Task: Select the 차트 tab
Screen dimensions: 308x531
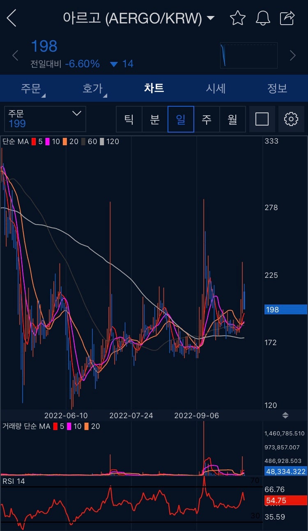Action: [x=154, y=88]
